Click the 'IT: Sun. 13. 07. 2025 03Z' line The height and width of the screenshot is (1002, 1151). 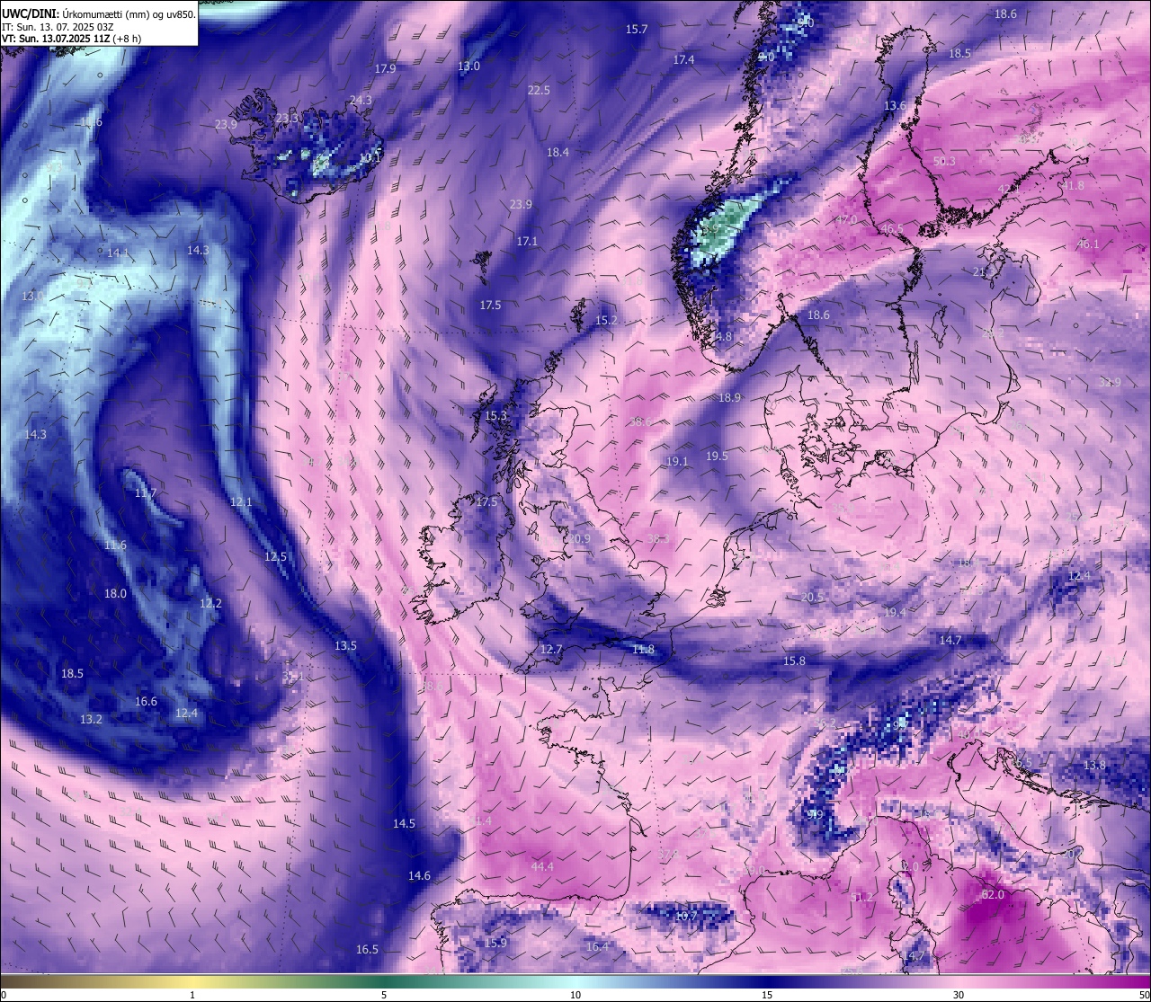tap(58, 27)
